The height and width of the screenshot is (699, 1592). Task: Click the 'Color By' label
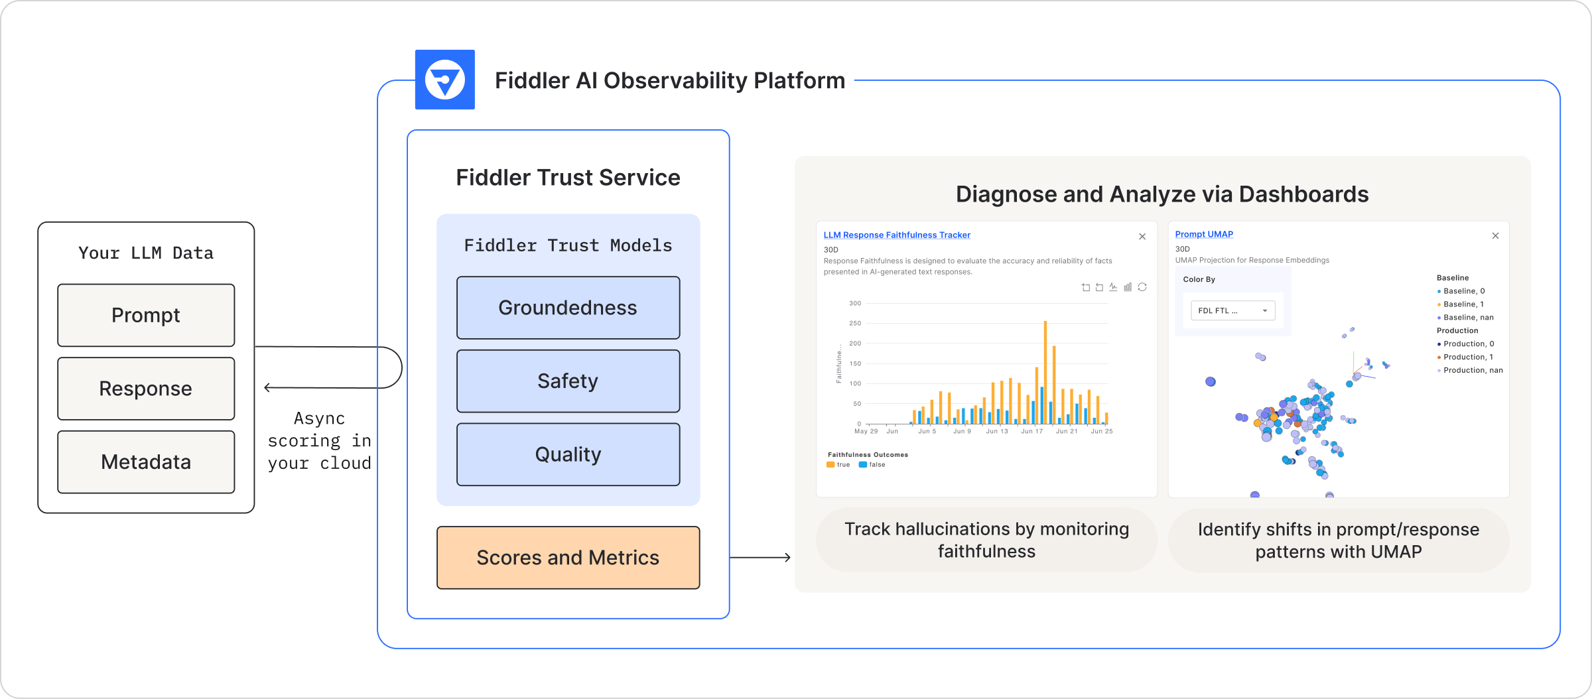[x=1199, y=279]
